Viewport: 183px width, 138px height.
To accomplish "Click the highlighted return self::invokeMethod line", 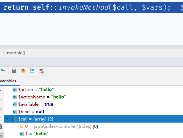I will pyautogui.click(x=92, y=7).
